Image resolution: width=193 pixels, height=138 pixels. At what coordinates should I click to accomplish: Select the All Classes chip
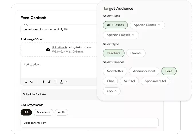tap(115, 25)
